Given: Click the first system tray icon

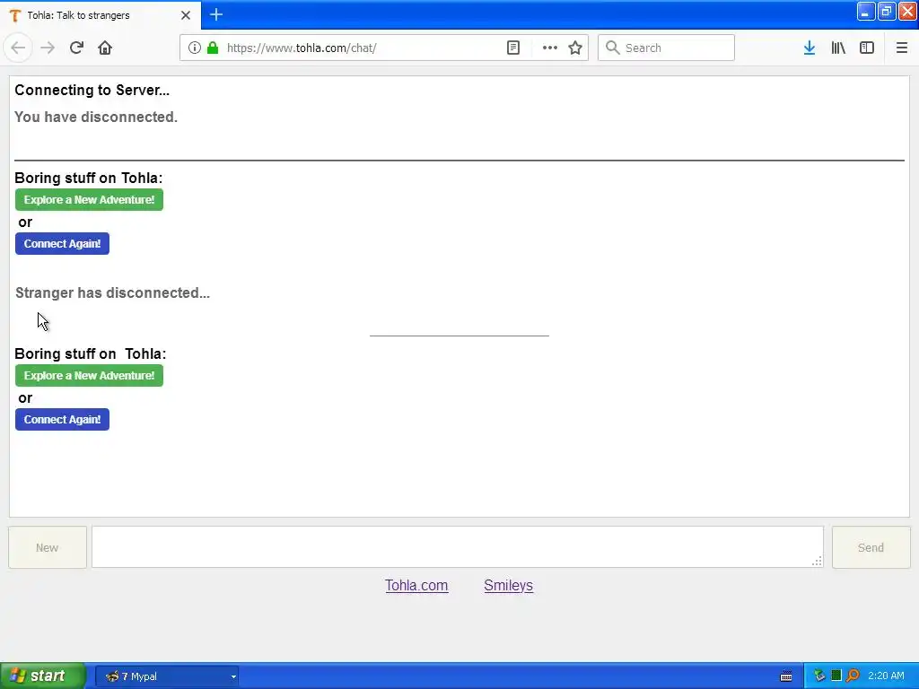Looking at the screenshot, I should pos(819,676).
